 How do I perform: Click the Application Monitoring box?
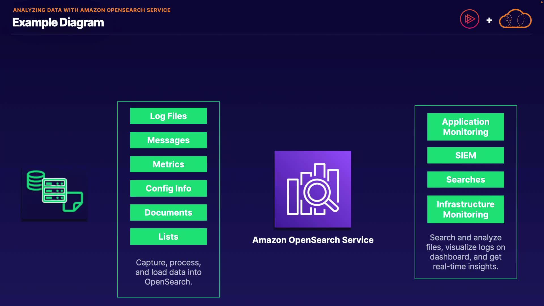(x=466, y=127)
